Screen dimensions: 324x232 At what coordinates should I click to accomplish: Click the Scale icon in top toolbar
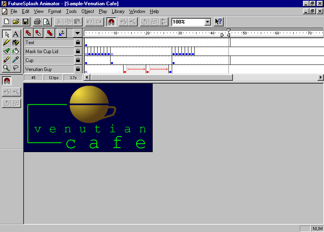coord(154,22)
